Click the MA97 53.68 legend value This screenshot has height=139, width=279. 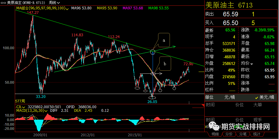coord(133,8)
